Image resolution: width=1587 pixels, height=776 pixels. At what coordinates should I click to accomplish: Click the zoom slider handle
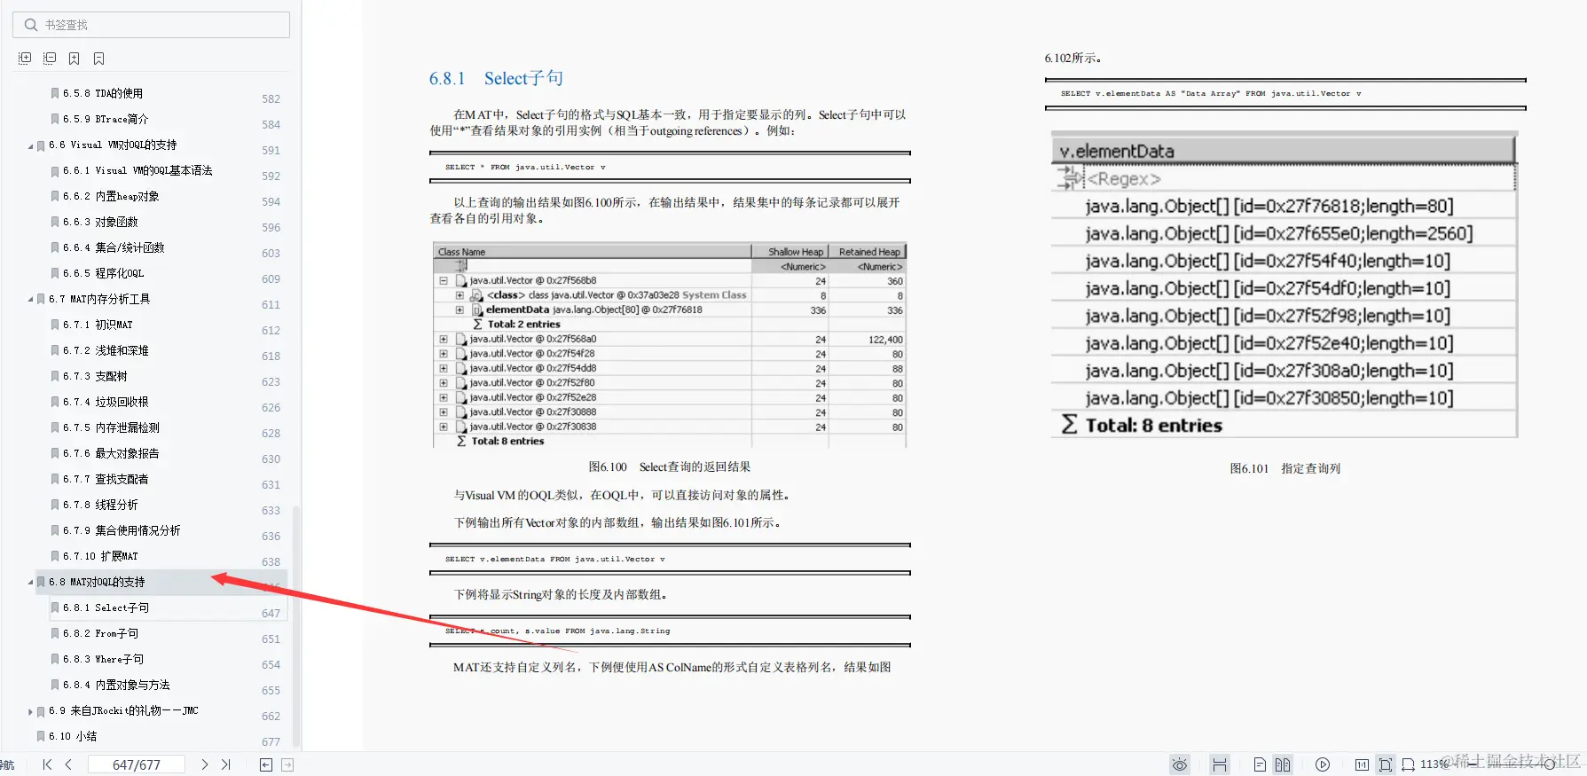tap(1548, 764)
